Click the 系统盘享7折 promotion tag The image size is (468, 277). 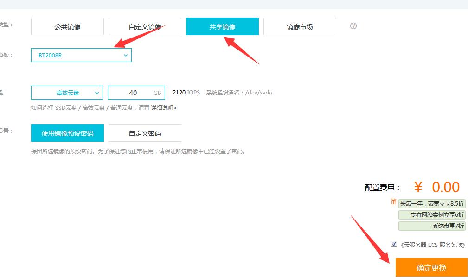(x=431, y=226)
